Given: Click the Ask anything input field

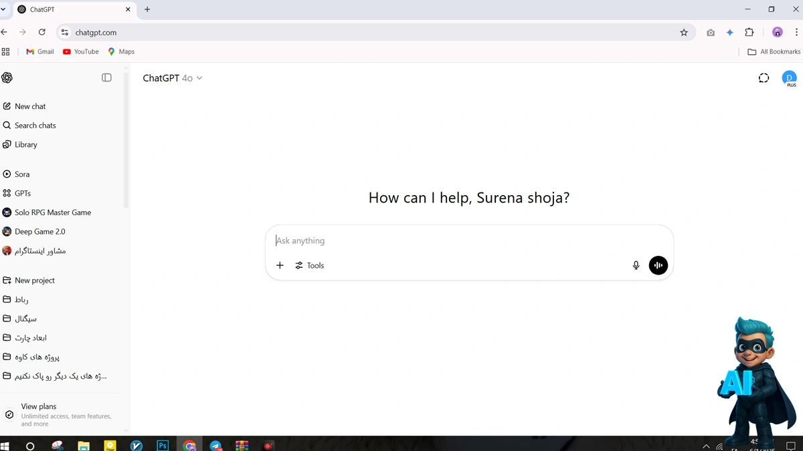Looking at the screenshot, I should pos(468,241).
